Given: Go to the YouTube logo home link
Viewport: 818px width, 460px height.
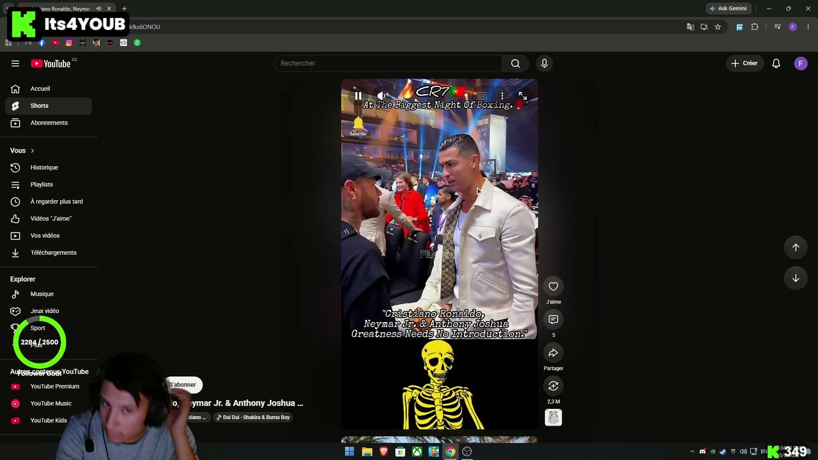Looking at the screenshot, I should pyautogui.click(x=50, y=63).
